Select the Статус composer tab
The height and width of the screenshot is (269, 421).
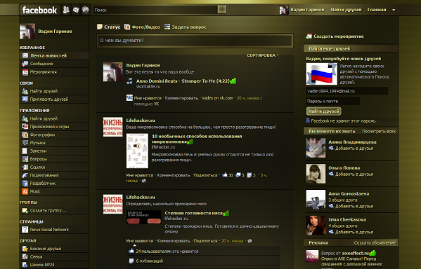pyautogui.click(x=109, y=27)
